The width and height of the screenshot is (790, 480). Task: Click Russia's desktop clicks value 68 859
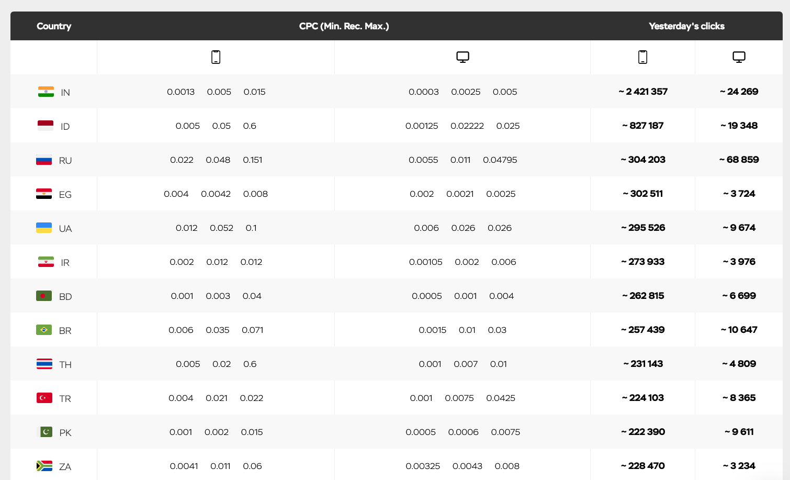pos(739,160)
